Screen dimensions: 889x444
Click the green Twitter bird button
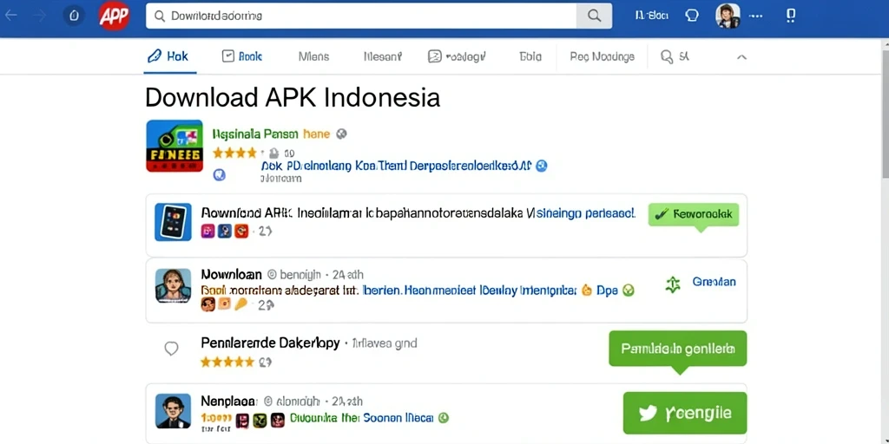685,413
